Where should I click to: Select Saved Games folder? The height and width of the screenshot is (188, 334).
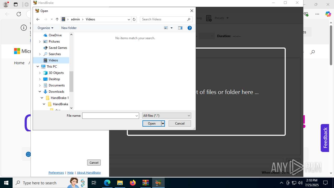58,48
